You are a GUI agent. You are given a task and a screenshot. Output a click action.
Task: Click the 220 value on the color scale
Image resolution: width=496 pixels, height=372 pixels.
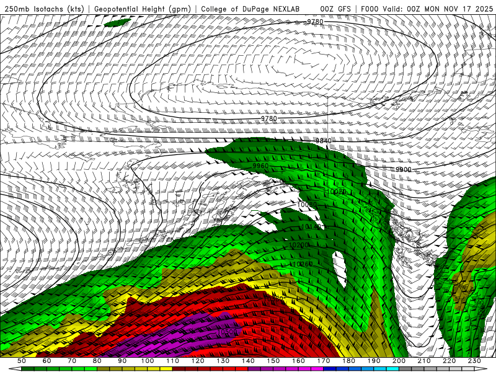pos(449,361)
